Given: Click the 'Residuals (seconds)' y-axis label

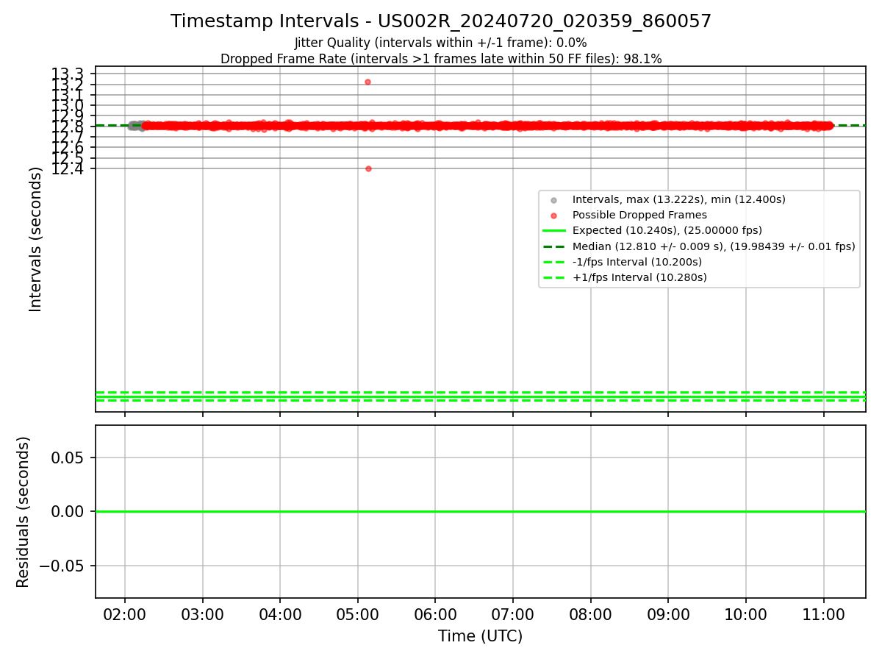Looking at the screenshot, I should point(24,512).
